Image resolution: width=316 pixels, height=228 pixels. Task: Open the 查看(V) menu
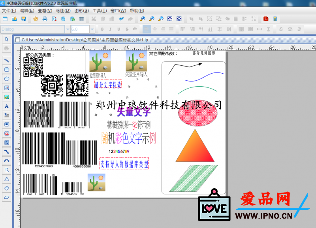click(x=45, y=11)
